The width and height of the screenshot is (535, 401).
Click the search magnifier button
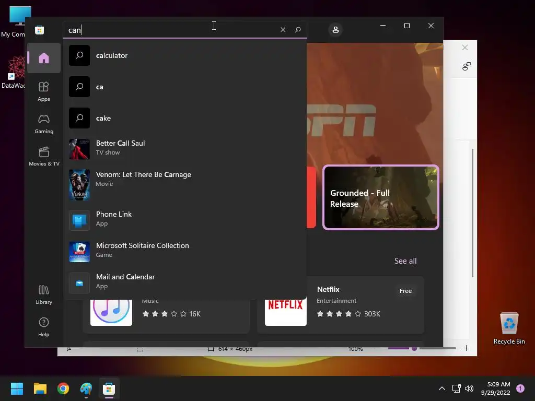(x=297, y=30)
